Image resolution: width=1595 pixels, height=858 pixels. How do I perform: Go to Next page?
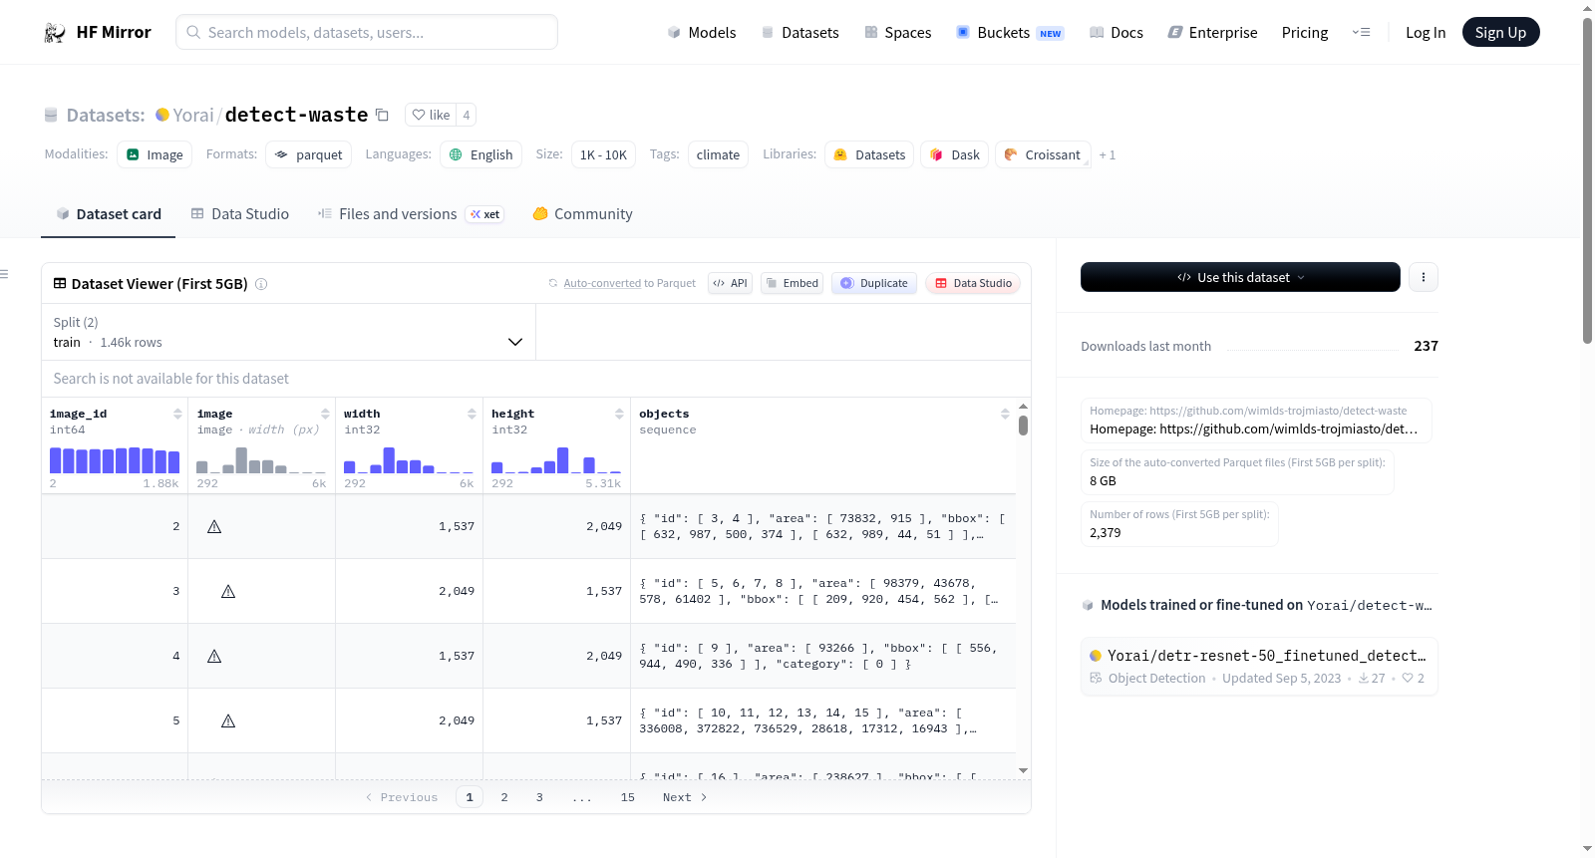(685, 797)
